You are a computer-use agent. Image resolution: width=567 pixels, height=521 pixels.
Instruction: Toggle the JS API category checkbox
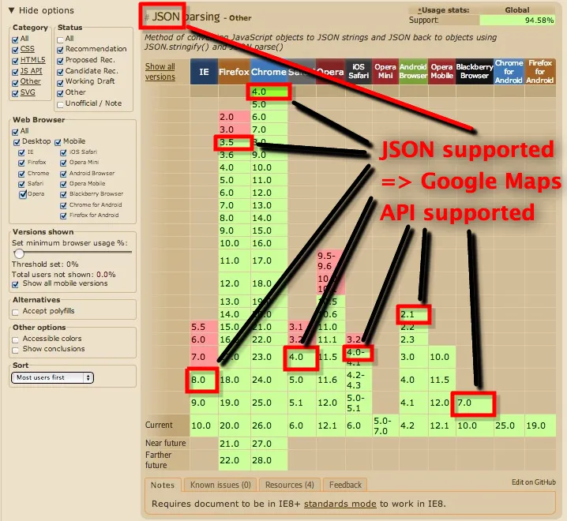[15, 72]
